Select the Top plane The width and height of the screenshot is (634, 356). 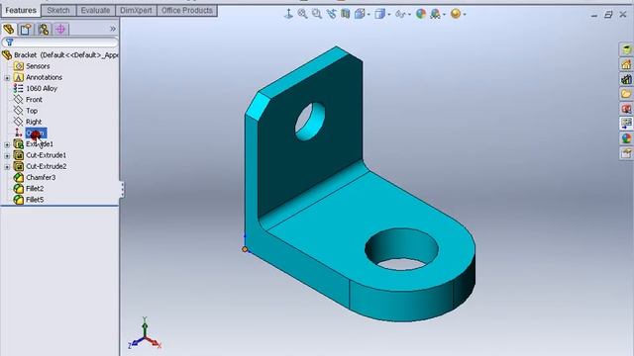26,111
